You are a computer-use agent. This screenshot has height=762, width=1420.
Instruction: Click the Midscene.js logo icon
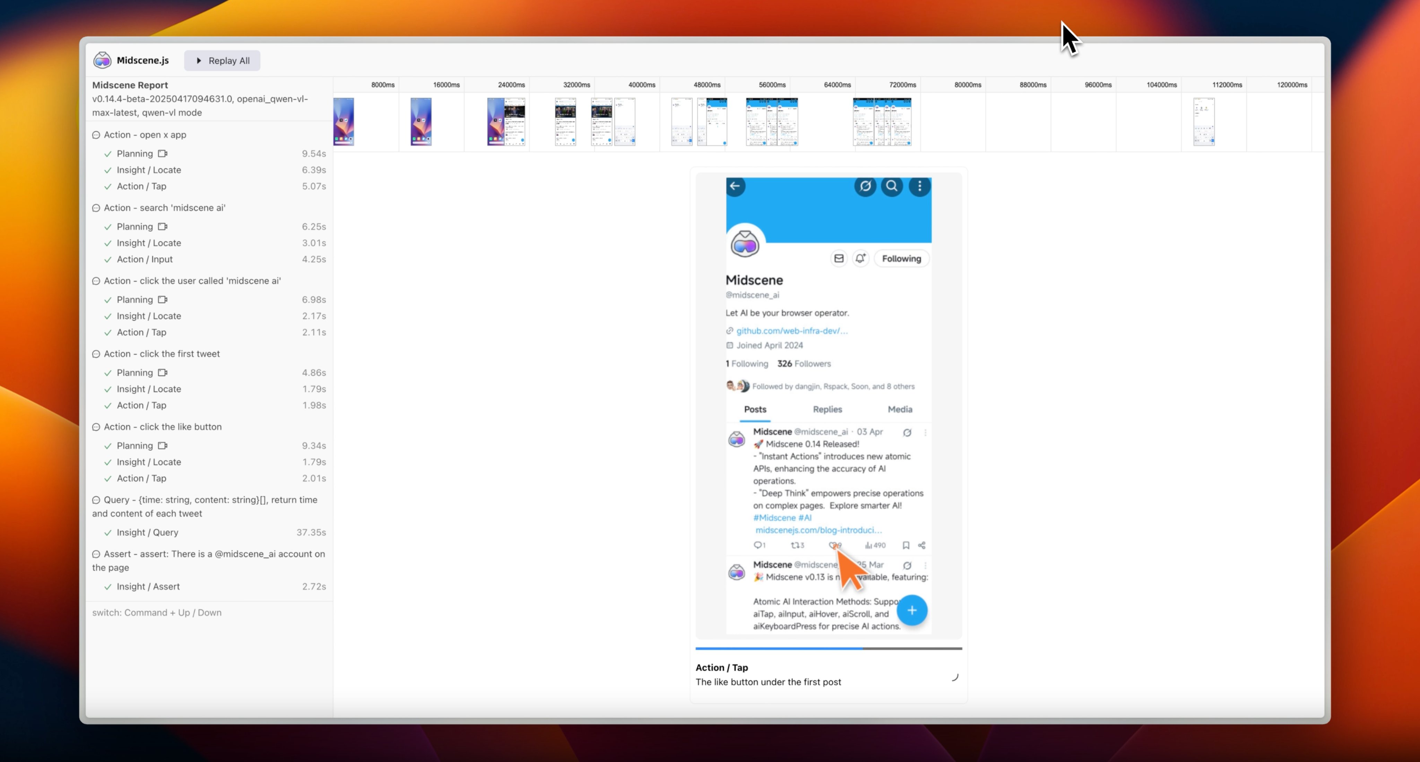pyautogui.click(x=102, y=60)
